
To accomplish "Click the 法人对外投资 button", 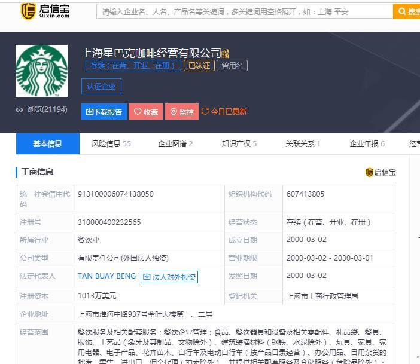I will tap(169, 277).
